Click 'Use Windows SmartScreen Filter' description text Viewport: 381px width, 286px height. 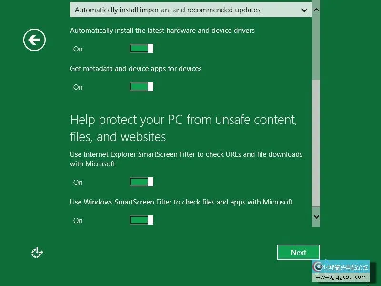click(x=181, y=202)
